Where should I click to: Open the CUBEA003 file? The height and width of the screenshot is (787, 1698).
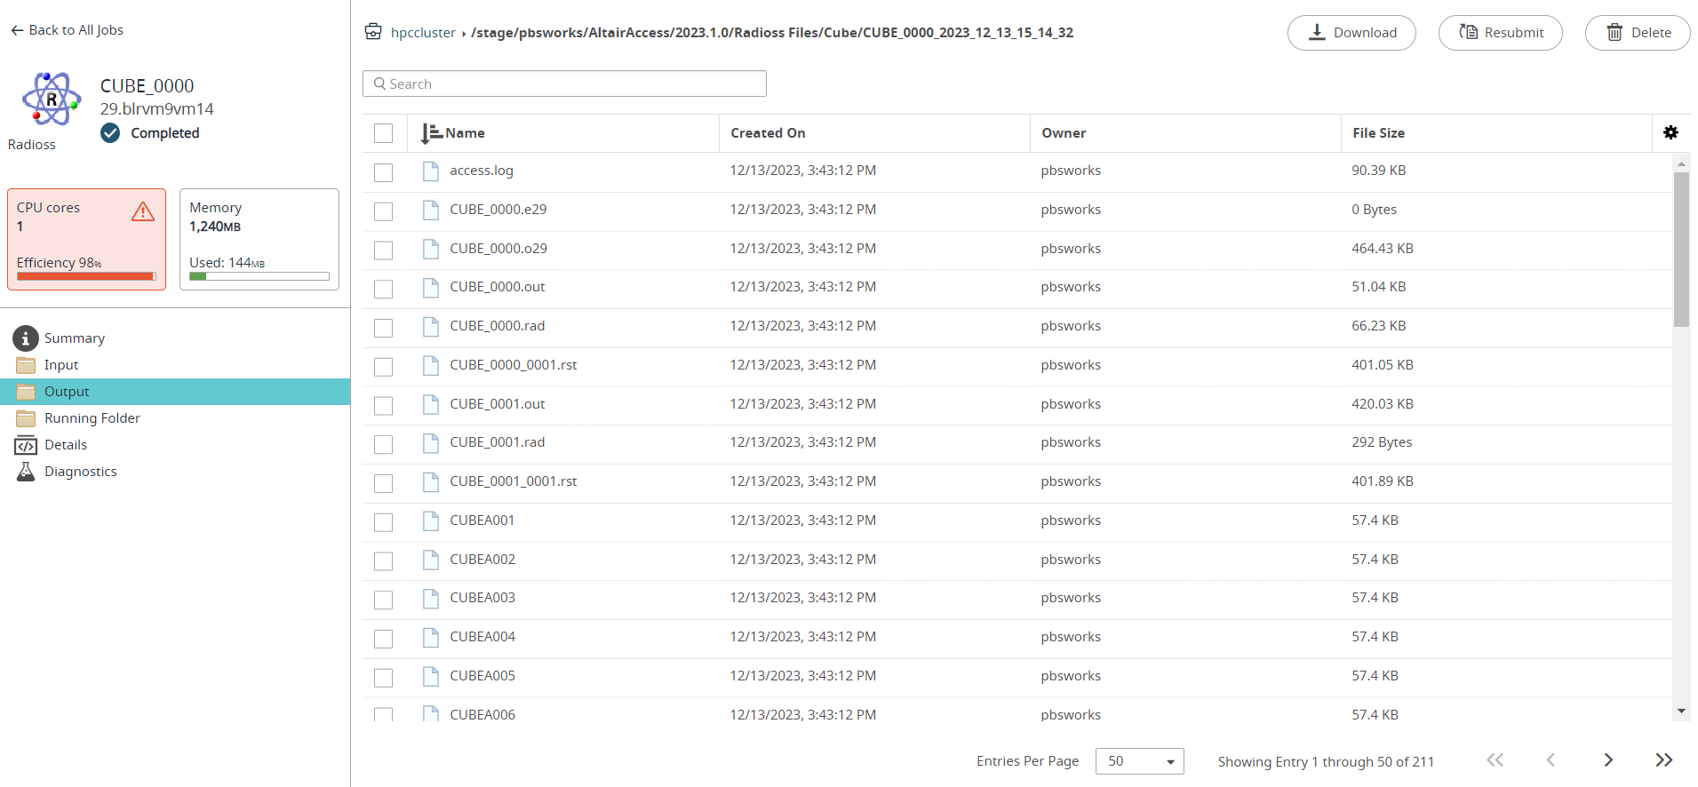click(482, 598)
